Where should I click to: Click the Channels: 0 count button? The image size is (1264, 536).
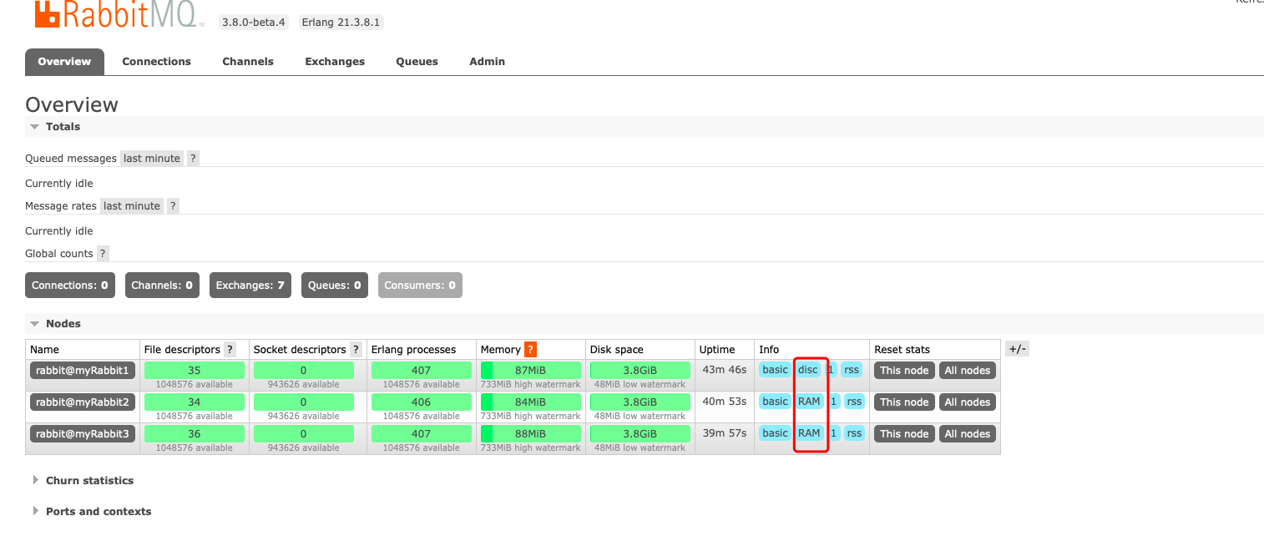162,285
